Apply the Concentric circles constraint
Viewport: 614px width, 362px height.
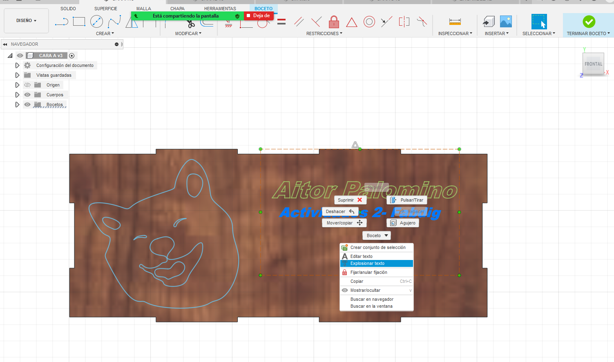tap(369, 22)
